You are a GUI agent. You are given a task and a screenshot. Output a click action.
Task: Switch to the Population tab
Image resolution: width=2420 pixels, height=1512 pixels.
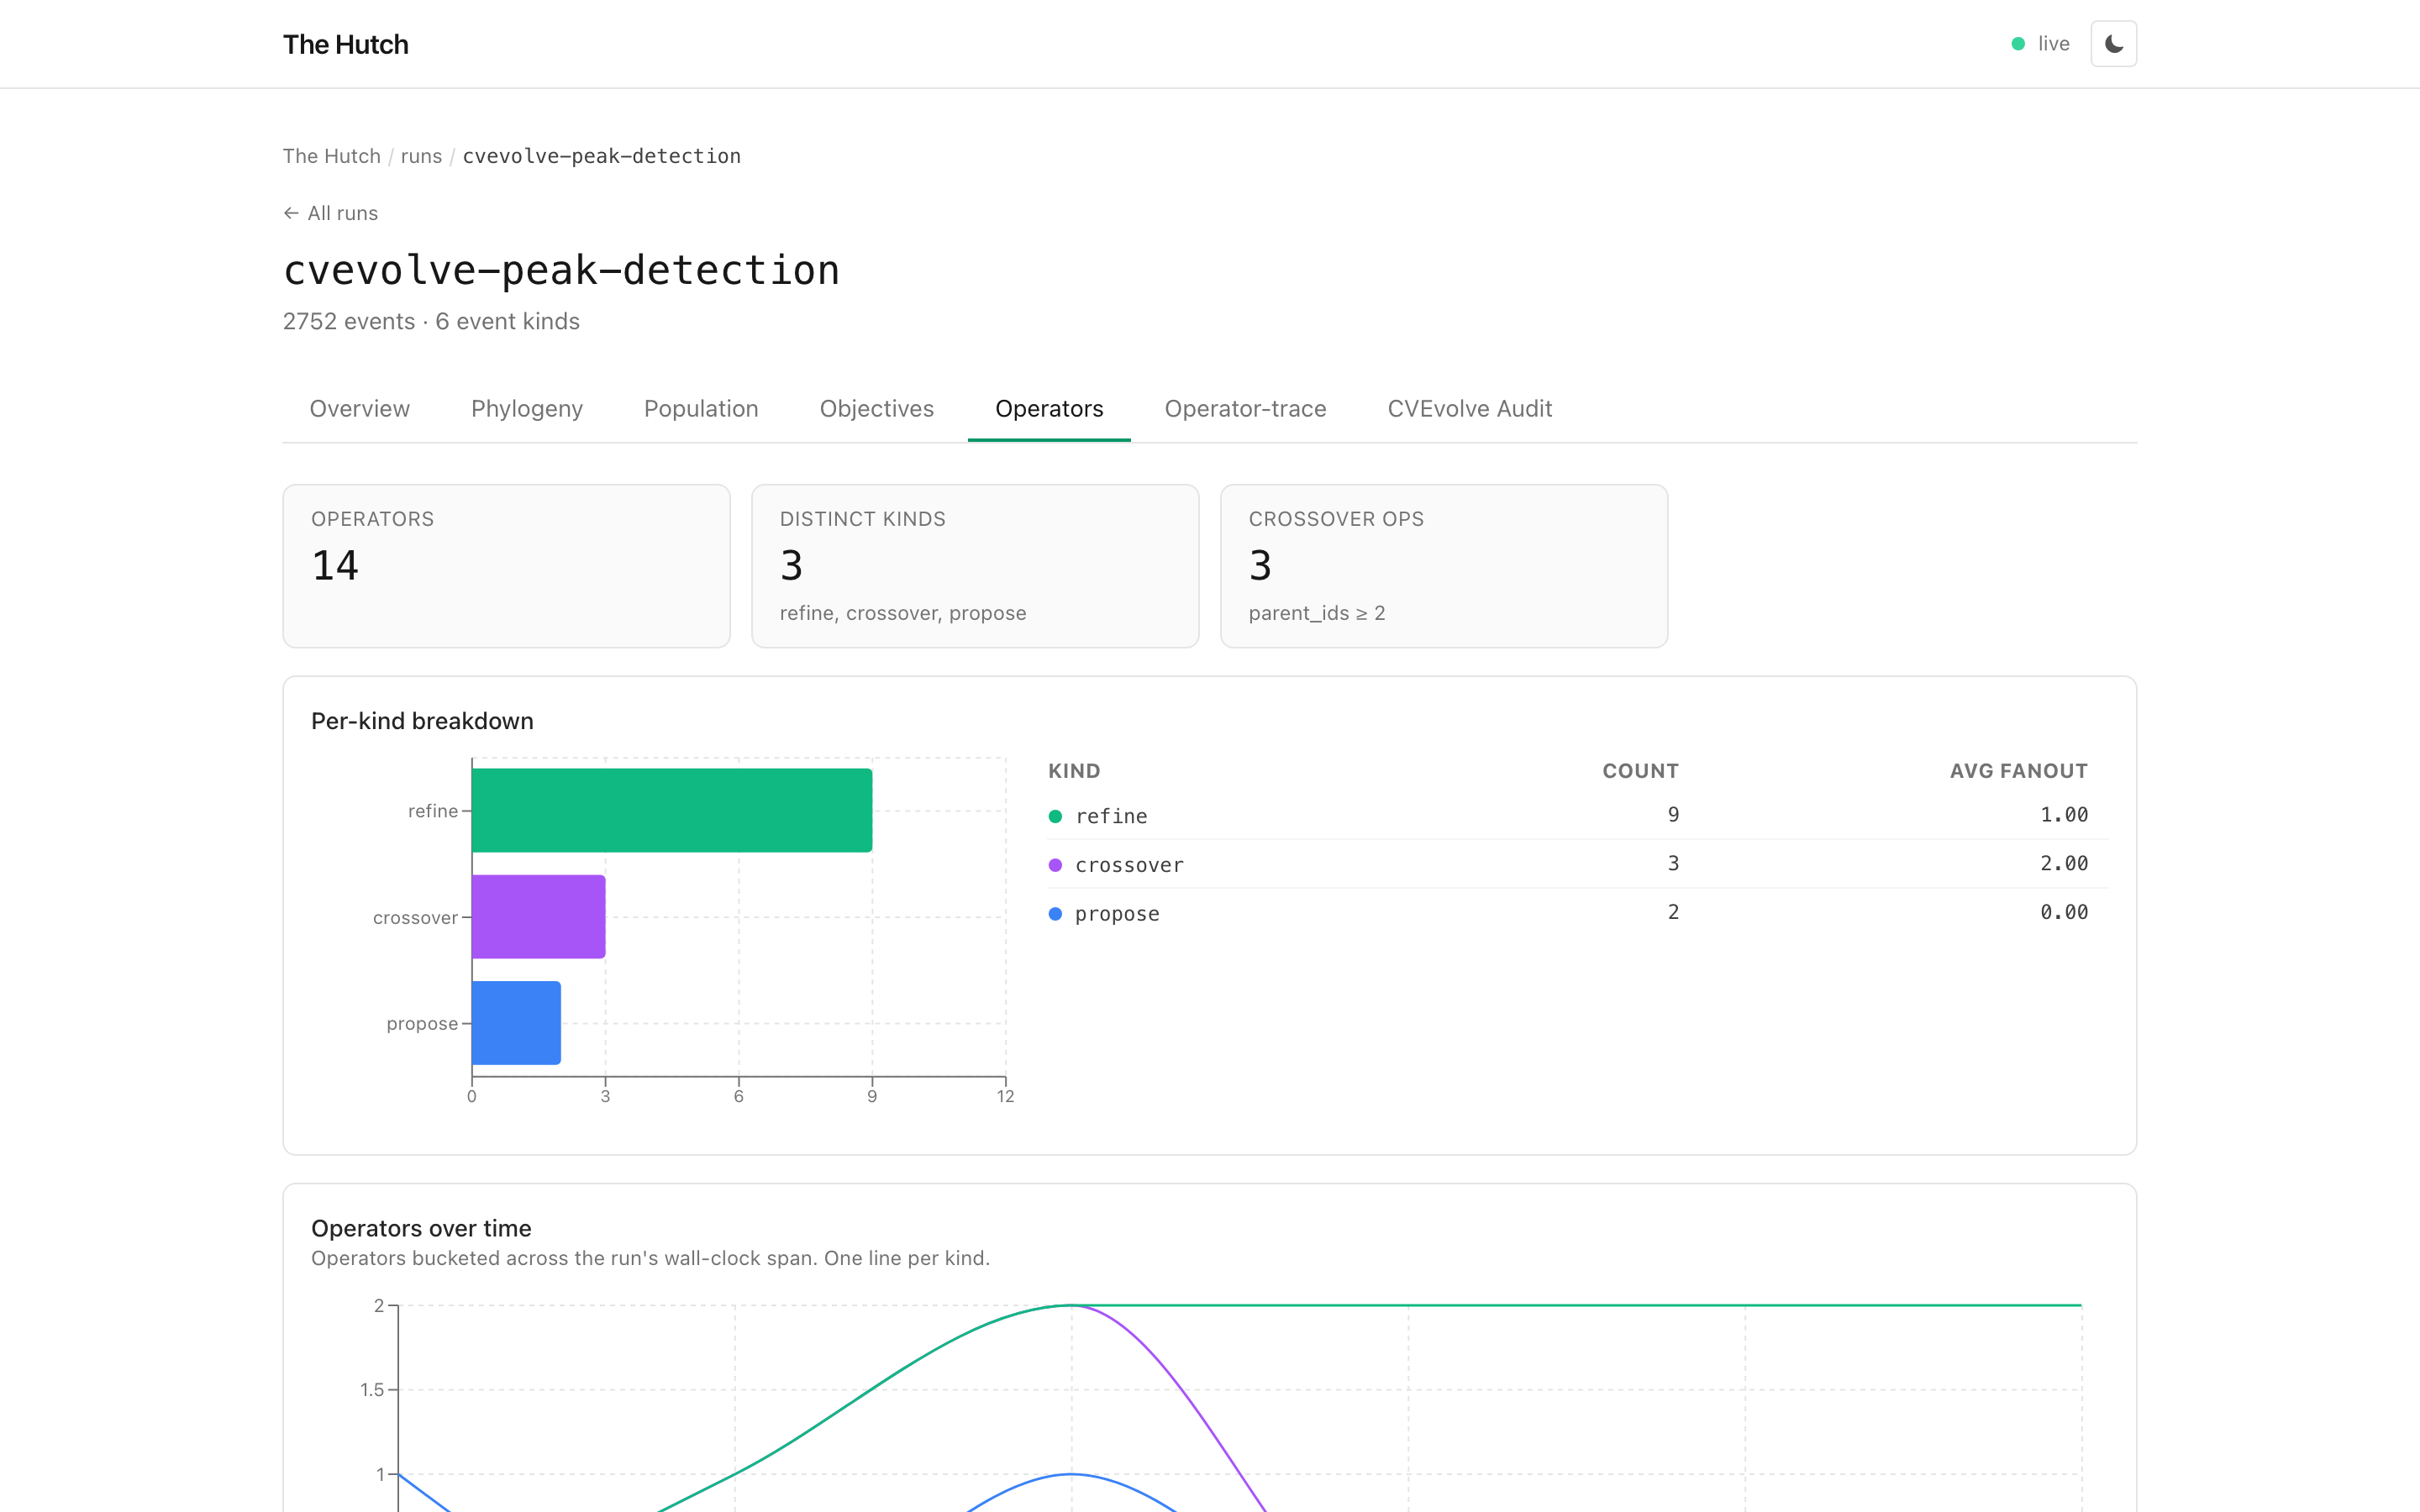tap(701, 409)
